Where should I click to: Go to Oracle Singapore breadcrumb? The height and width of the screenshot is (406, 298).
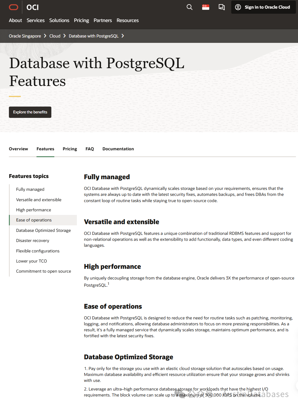[25, 36]
